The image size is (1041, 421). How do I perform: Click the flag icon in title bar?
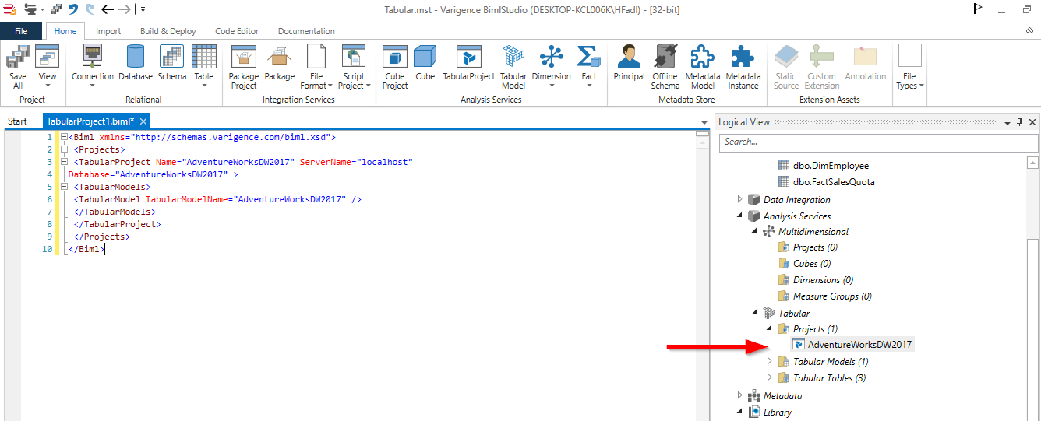click(x=978, y=9)
